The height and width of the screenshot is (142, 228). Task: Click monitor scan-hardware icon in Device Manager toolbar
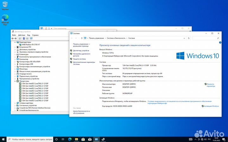(31, 38)
